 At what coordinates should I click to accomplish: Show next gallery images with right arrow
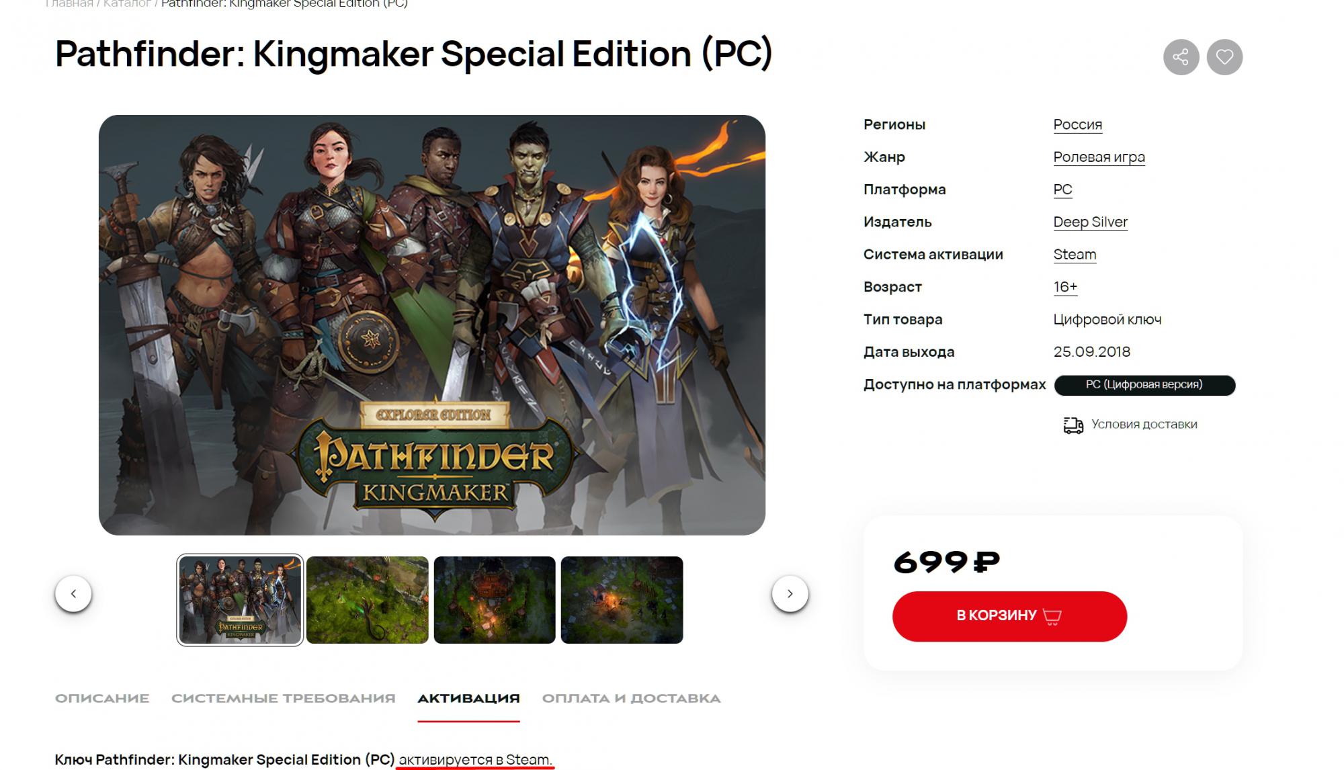[x=790, y=594]
